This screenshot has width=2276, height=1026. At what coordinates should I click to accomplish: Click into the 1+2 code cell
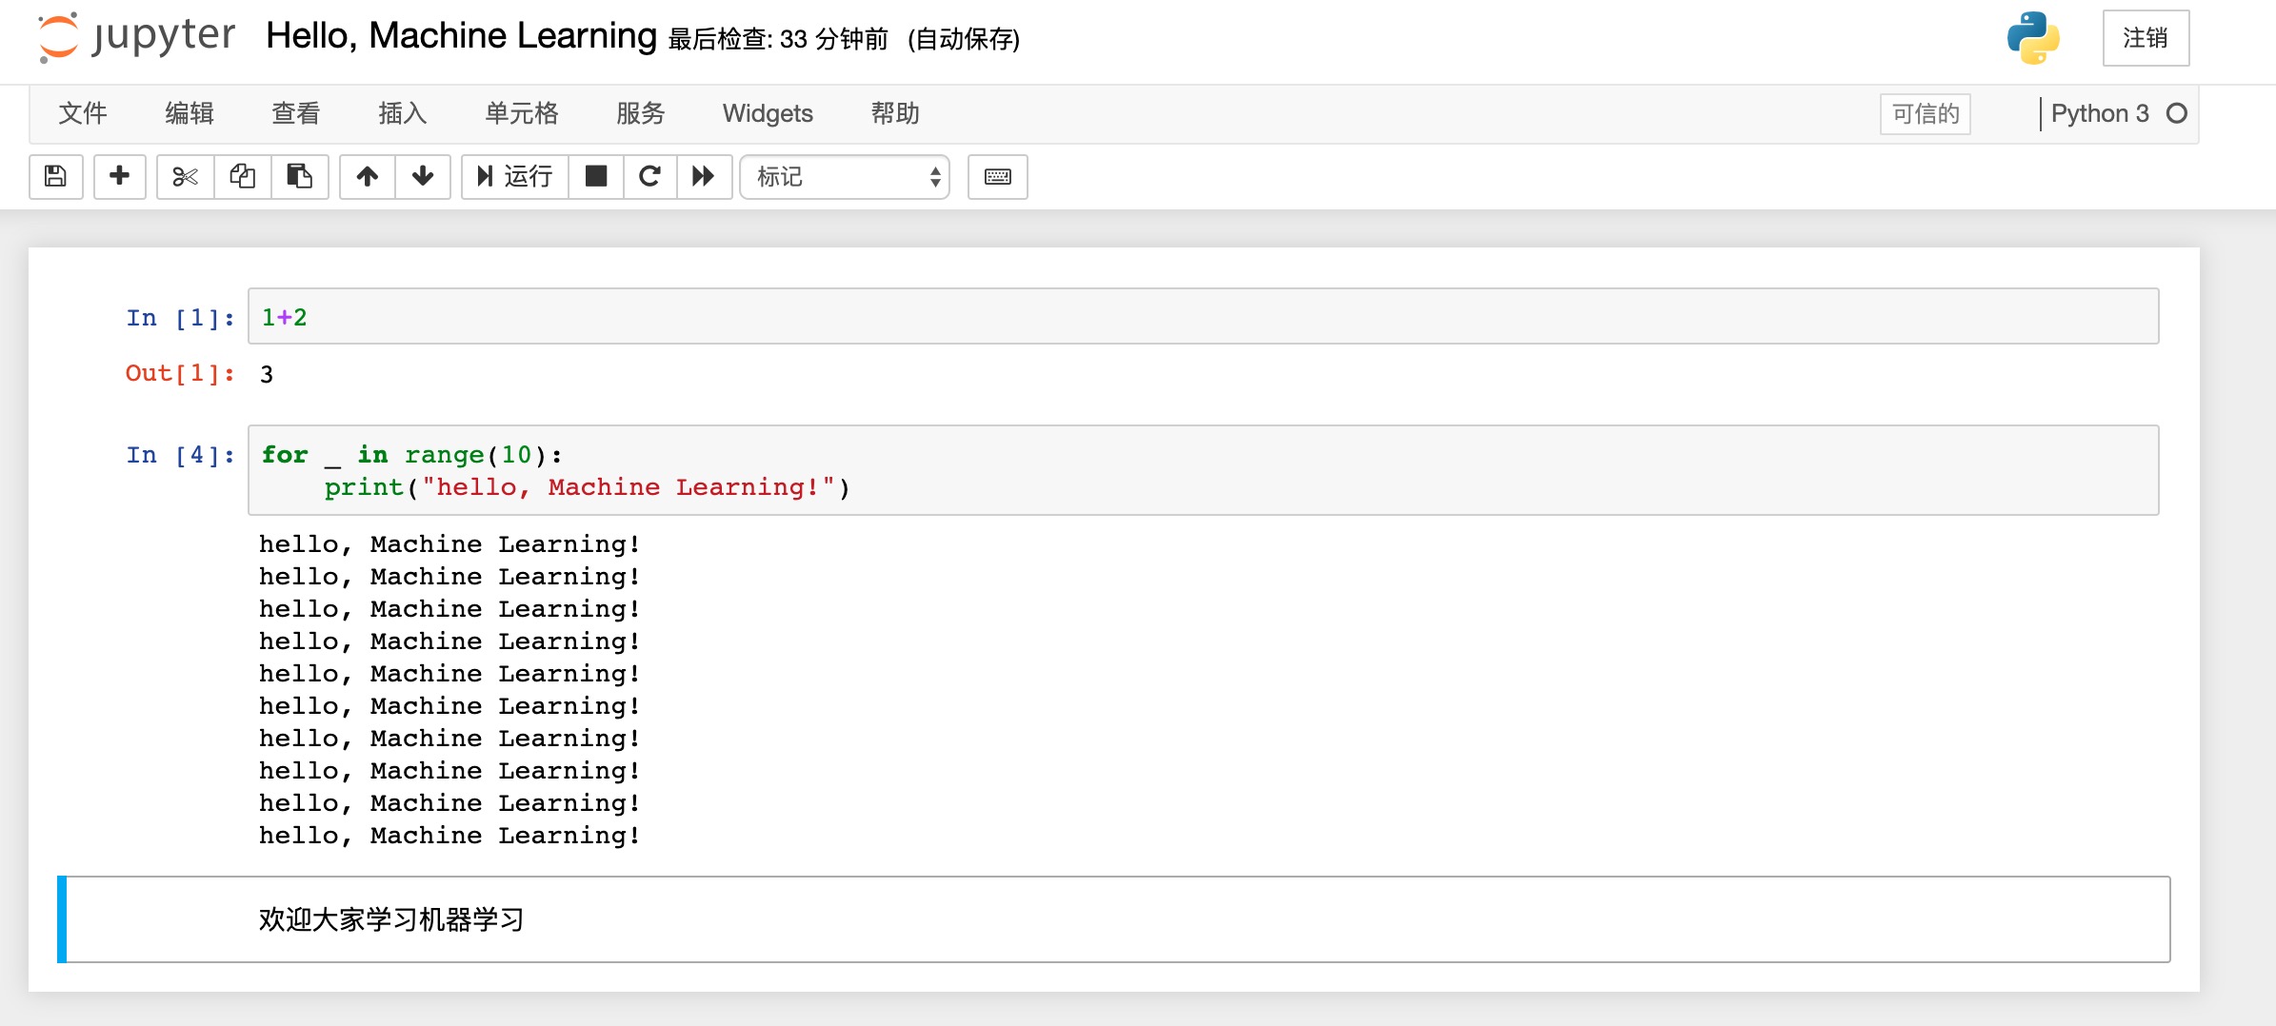[x=1203, y=317]
